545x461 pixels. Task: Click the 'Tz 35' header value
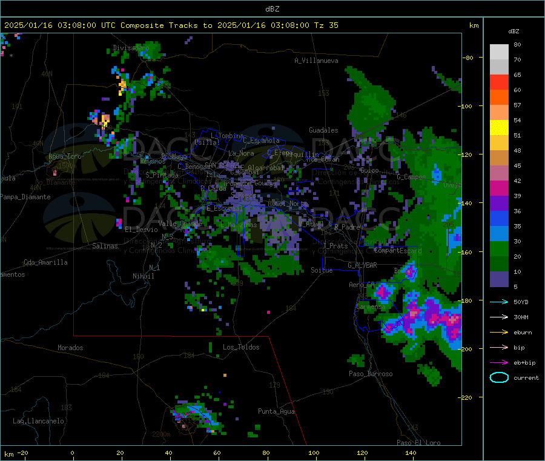[326, 25]
